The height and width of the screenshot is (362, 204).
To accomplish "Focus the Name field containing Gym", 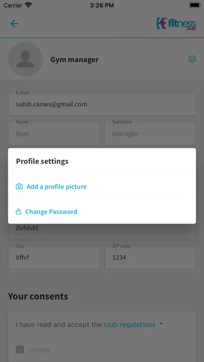I will [54, 134].
